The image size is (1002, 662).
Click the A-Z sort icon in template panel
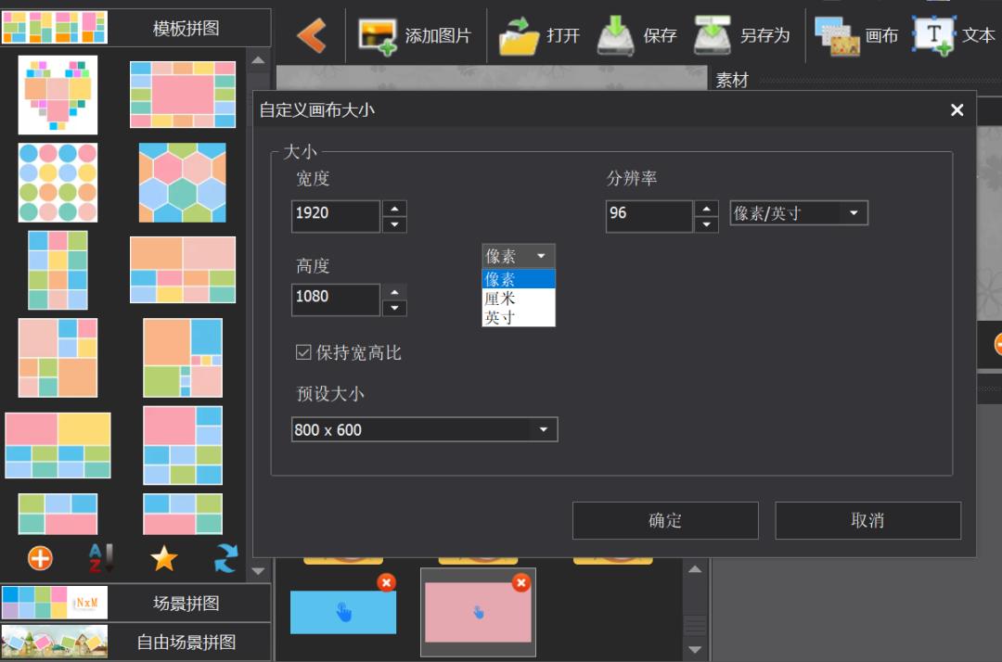click(99, 558)
